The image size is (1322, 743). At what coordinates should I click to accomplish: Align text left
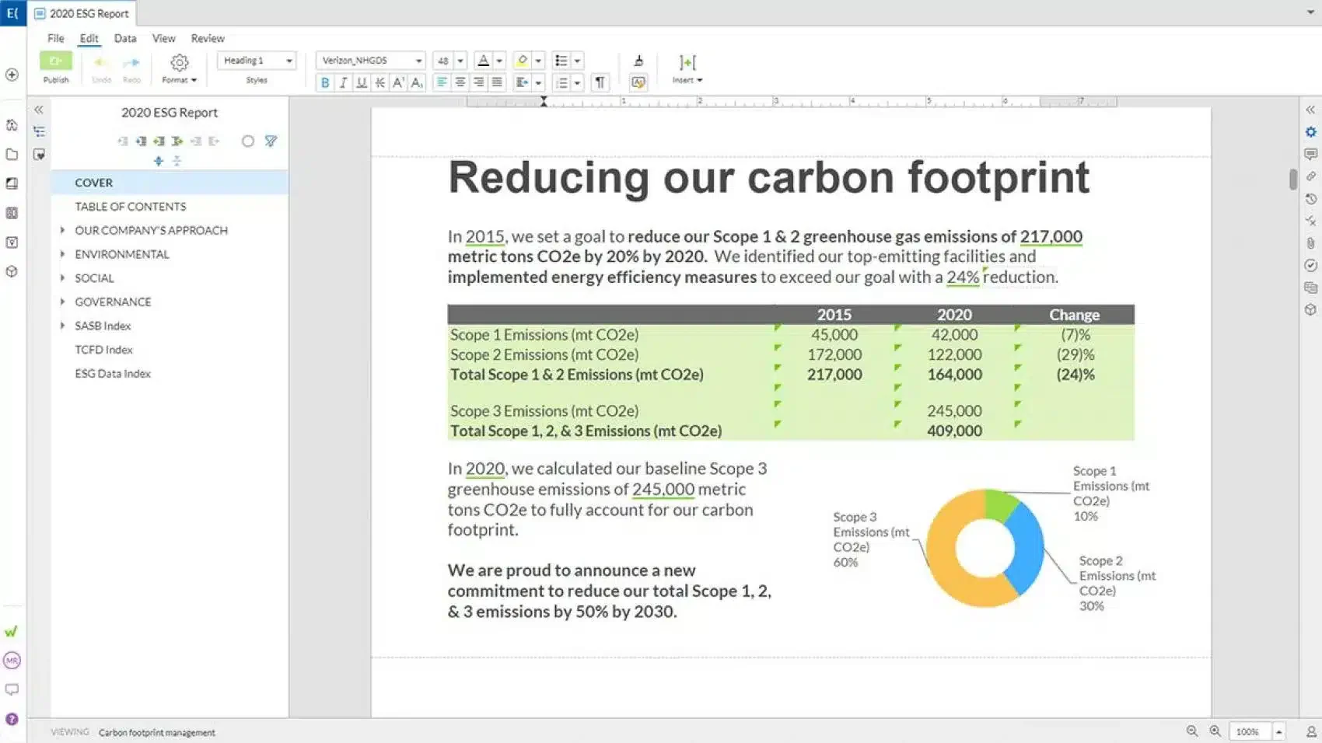(x=442, y=82)
